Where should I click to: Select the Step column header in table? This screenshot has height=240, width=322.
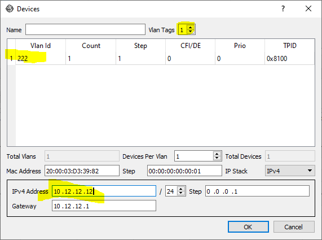[140, 46]
